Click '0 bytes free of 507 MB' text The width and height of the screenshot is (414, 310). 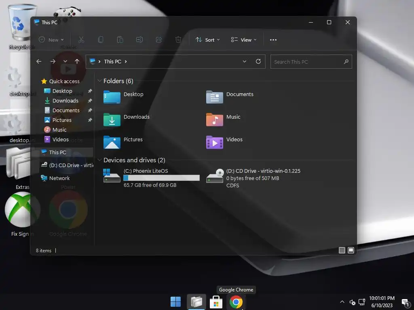tap(253, 178)
